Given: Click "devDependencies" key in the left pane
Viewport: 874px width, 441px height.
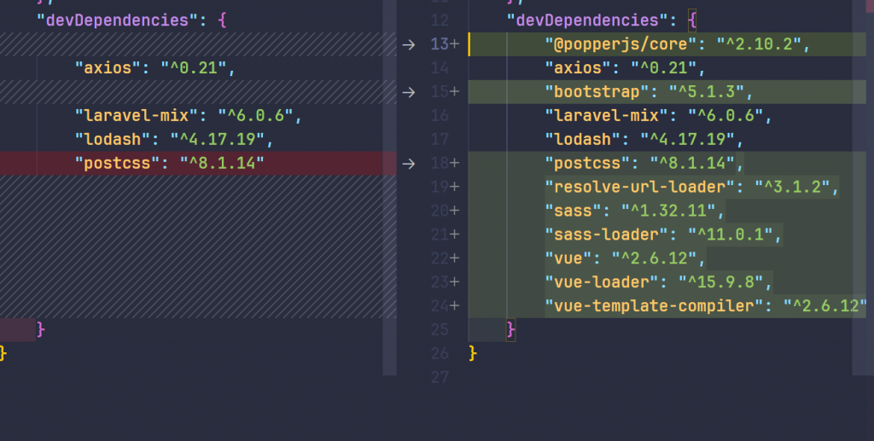Looking at the screenshot, I should [x=117, y=20].
